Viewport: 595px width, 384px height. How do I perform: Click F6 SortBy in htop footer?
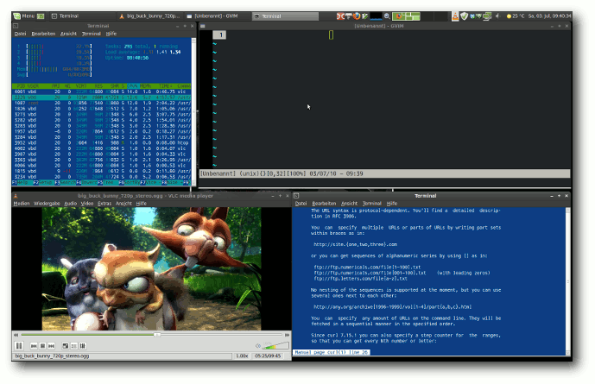pos(130,182)
